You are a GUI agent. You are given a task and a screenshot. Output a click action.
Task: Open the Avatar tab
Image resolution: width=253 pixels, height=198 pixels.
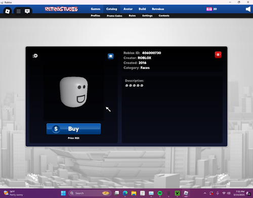[128, 9]
